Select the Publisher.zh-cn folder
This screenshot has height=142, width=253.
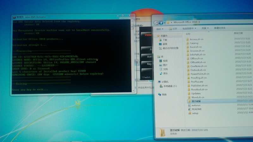[x=198, y=86]
